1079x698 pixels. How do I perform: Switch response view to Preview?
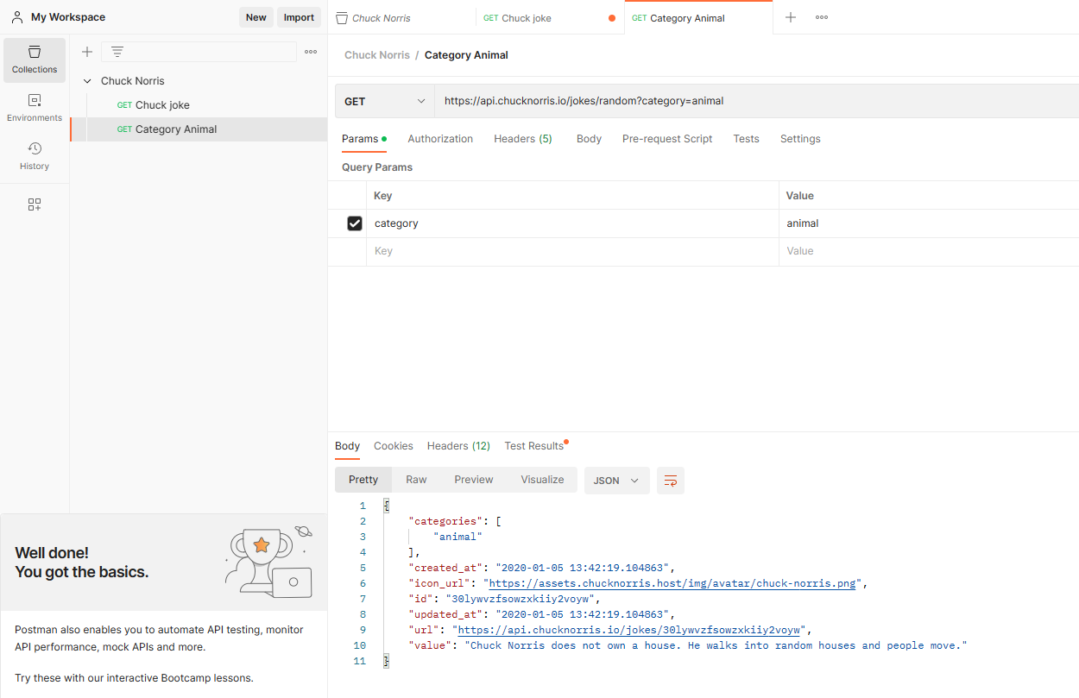[474, 480]
